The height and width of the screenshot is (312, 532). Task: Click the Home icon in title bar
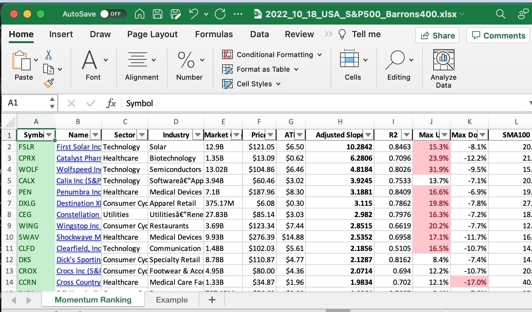tap(139, 14)
